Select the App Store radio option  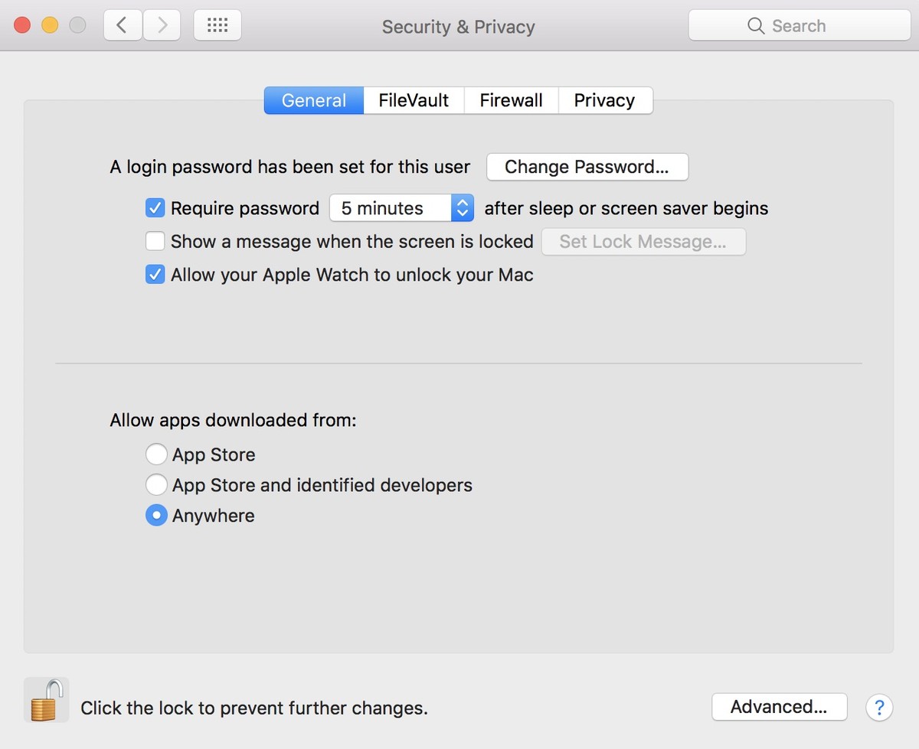156,454
